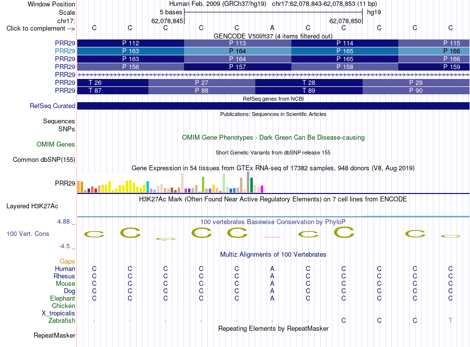Select the 'Scale' track label
The height and width of the screenshot is (347, 470).
coord(67,12)
